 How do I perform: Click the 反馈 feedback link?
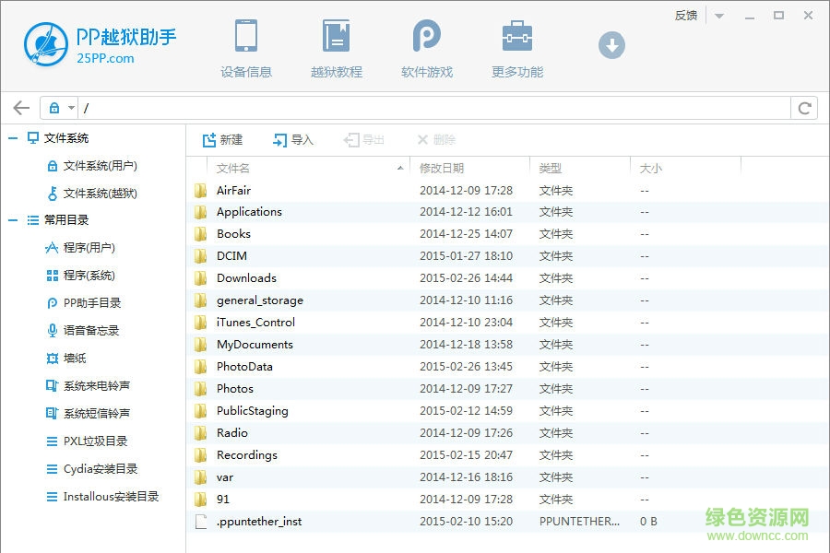click(686, 16)
